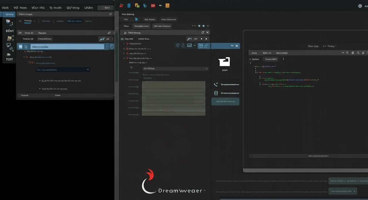368x200 pixels.
Task: Open the "Ty Muớn" menu
Action: [x=55, y=8]
